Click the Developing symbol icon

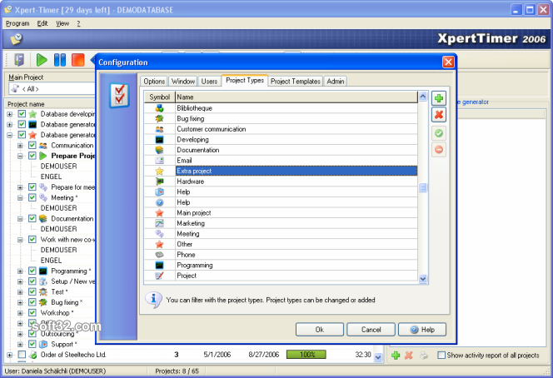[159, 140]
